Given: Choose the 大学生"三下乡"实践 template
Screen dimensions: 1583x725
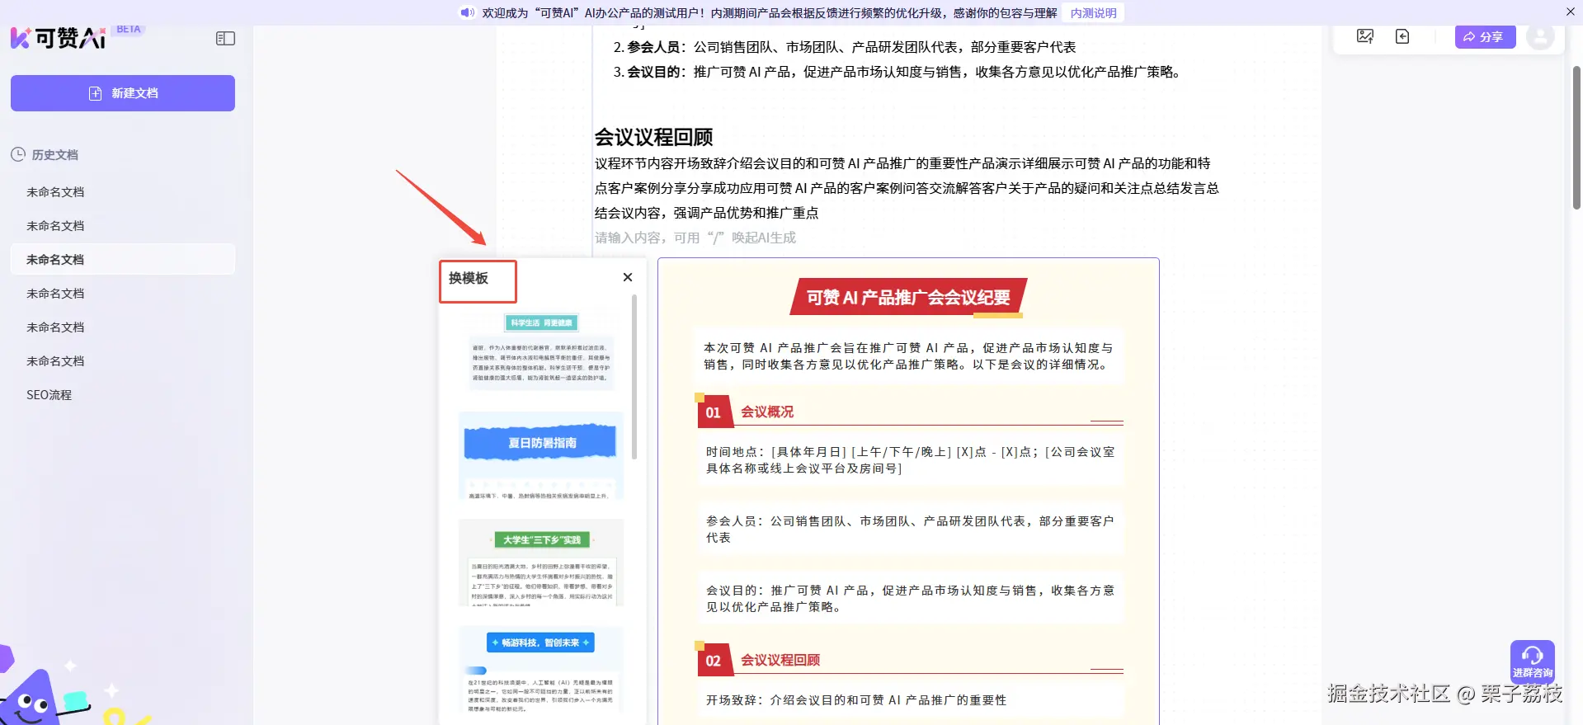Looking at the screenshot, I should coord(541,563).
